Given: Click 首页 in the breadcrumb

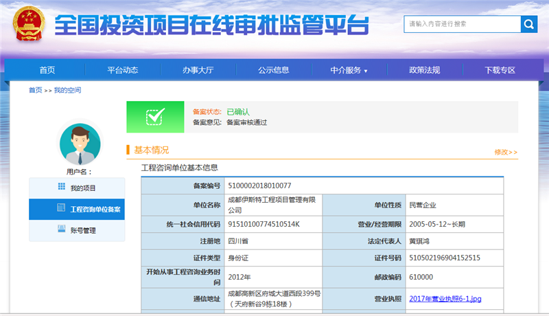Looking at the screenshot, I should [35, 90].
